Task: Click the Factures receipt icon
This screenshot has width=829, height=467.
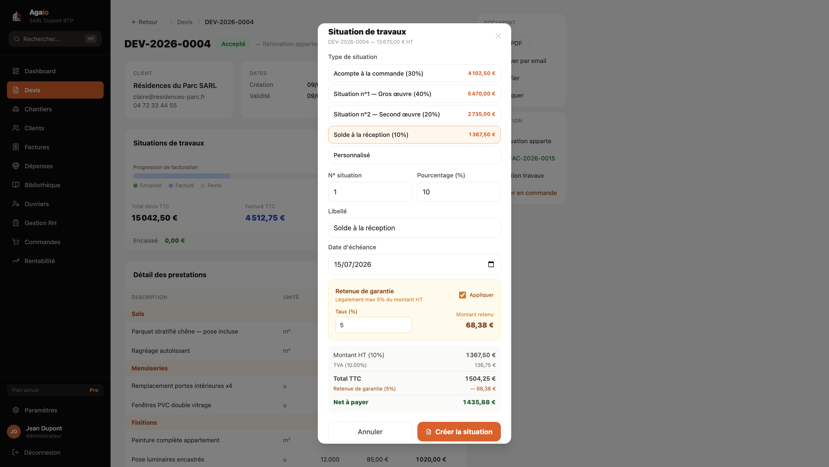Action: click(16, 147)
